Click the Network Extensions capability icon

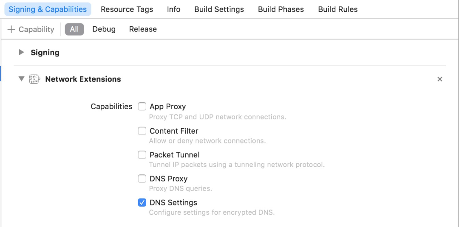pyautogui.click(x=34, y=79)
